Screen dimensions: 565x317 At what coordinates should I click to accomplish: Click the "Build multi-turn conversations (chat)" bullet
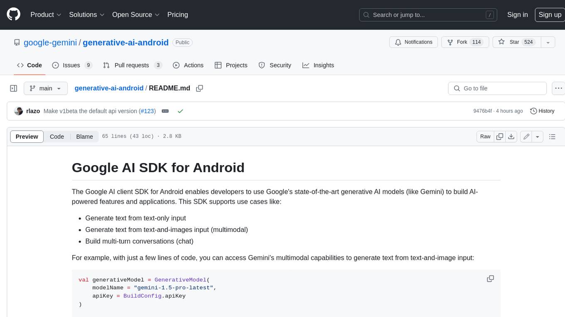tap(139, 241)
